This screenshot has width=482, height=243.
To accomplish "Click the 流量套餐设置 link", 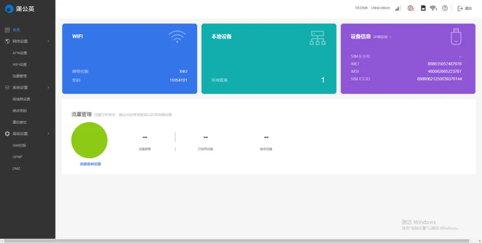I will pyautogui.click(x=90, y=164).
